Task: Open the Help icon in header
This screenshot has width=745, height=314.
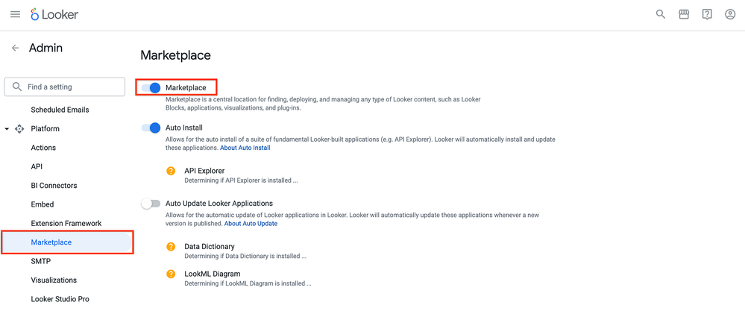Action: tap(707, 14)
